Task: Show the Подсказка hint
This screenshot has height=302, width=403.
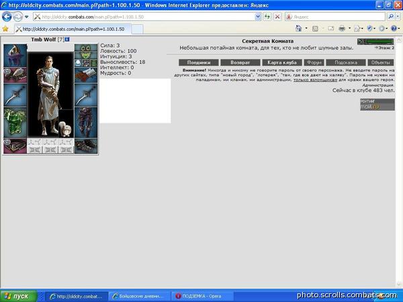Action: click(x=346, y=62)
